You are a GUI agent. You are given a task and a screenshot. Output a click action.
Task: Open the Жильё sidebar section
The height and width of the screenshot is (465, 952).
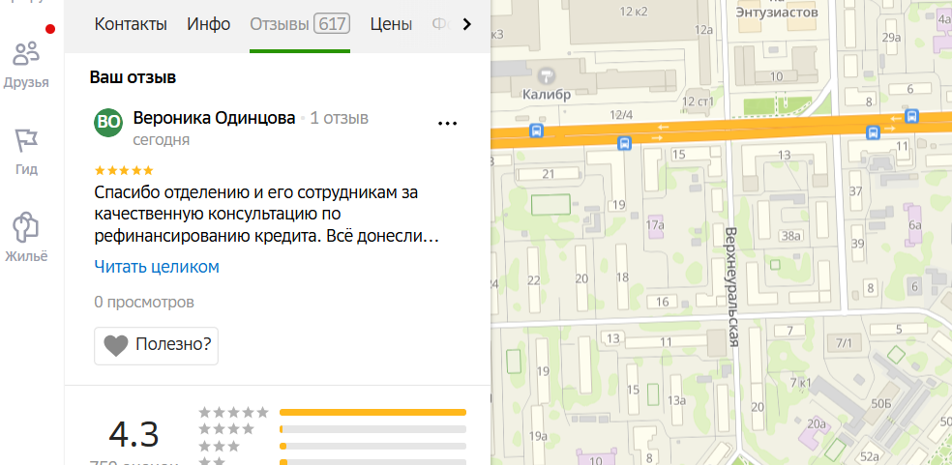point(26,238)
